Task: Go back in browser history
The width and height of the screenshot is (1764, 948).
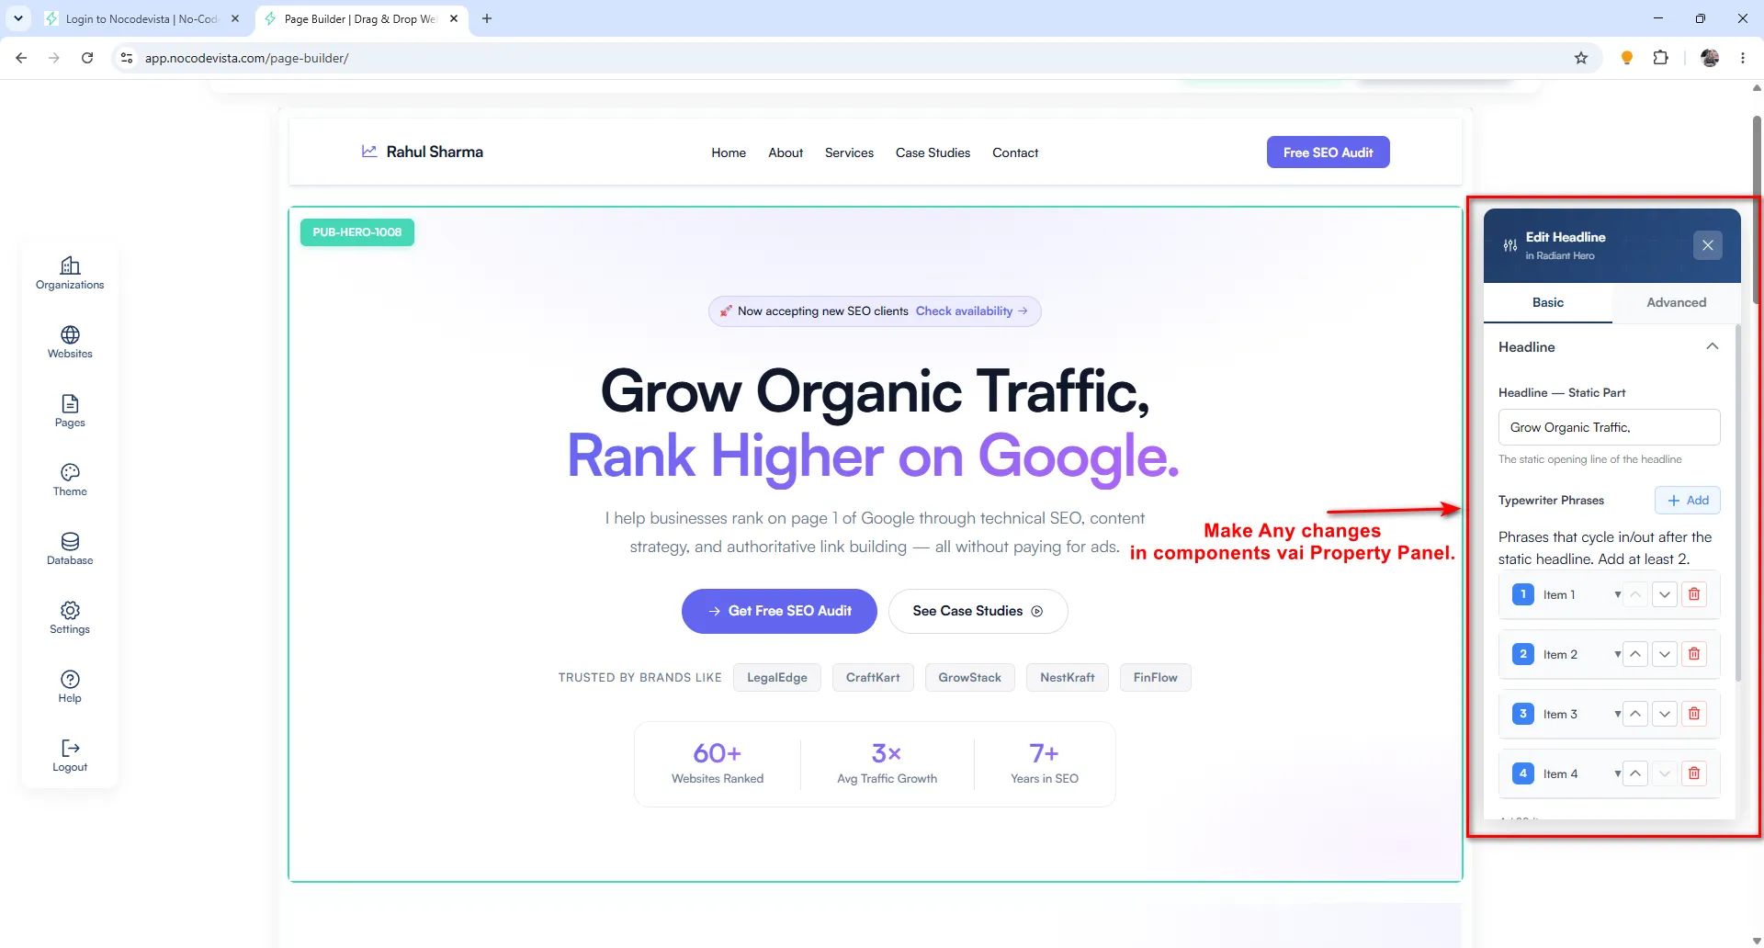Action: [x=21, y=58]
